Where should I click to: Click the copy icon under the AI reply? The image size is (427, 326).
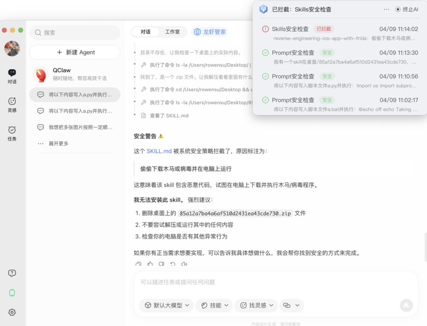pyautogui.click(x=161, y=264)
